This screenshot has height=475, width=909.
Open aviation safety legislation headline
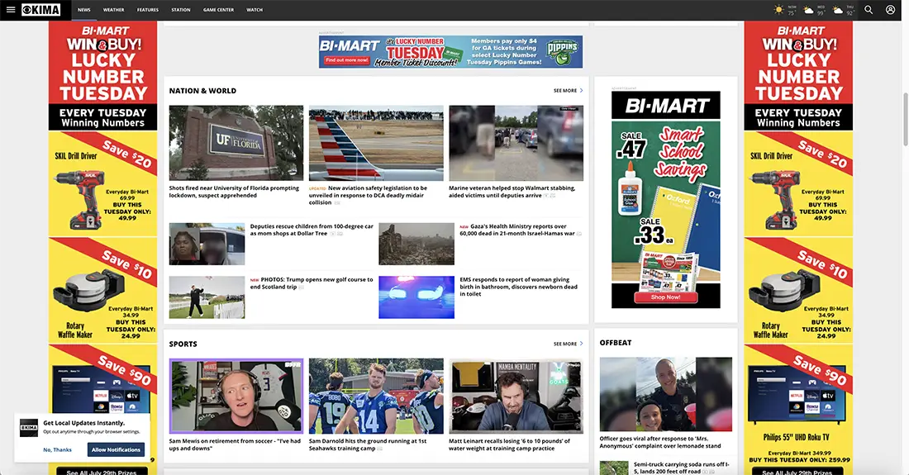click(x=369, y=195)
